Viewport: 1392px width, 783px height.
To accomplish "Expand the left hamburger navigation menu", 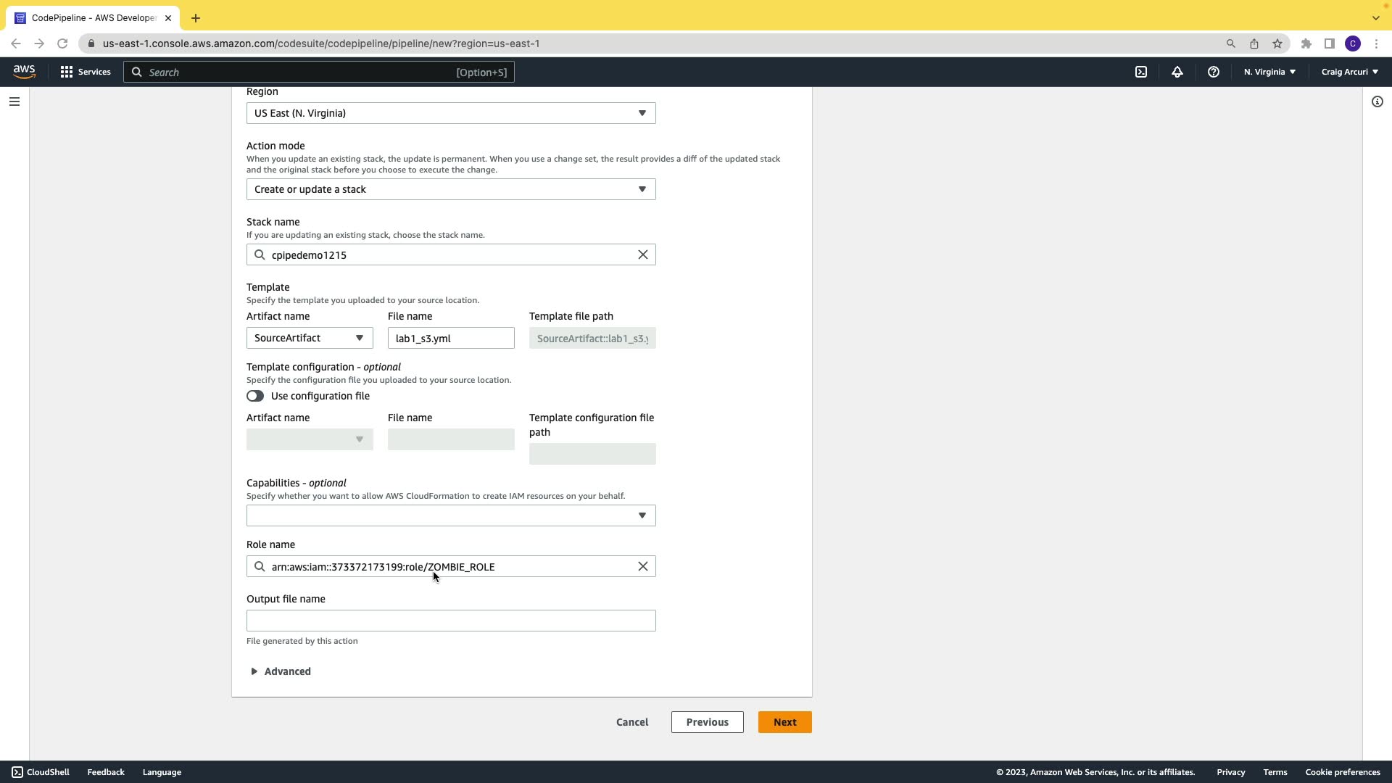I will [x=14, y=101].
